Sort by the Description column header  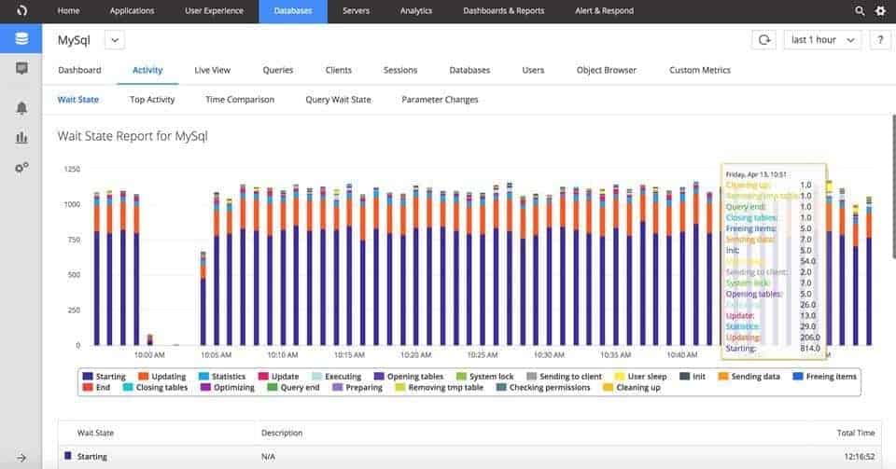pyautogui.click(x=282, y=433)
